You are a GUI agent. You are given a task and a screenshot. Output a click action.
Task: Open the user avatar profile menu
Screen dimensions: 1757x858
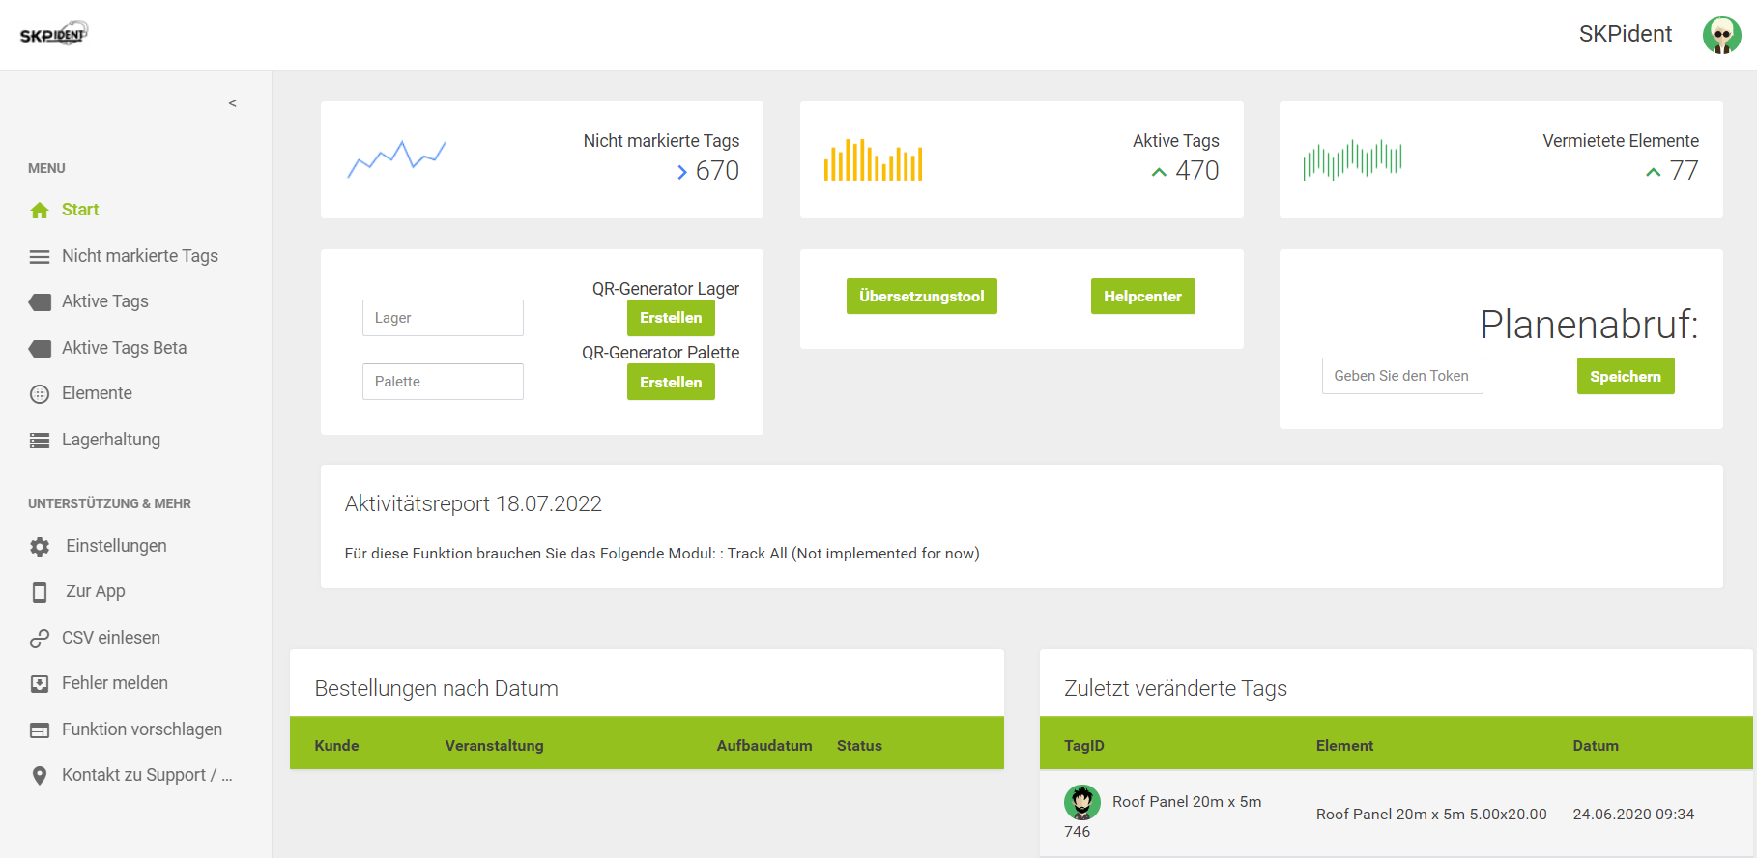click(x=1721, y=35)
